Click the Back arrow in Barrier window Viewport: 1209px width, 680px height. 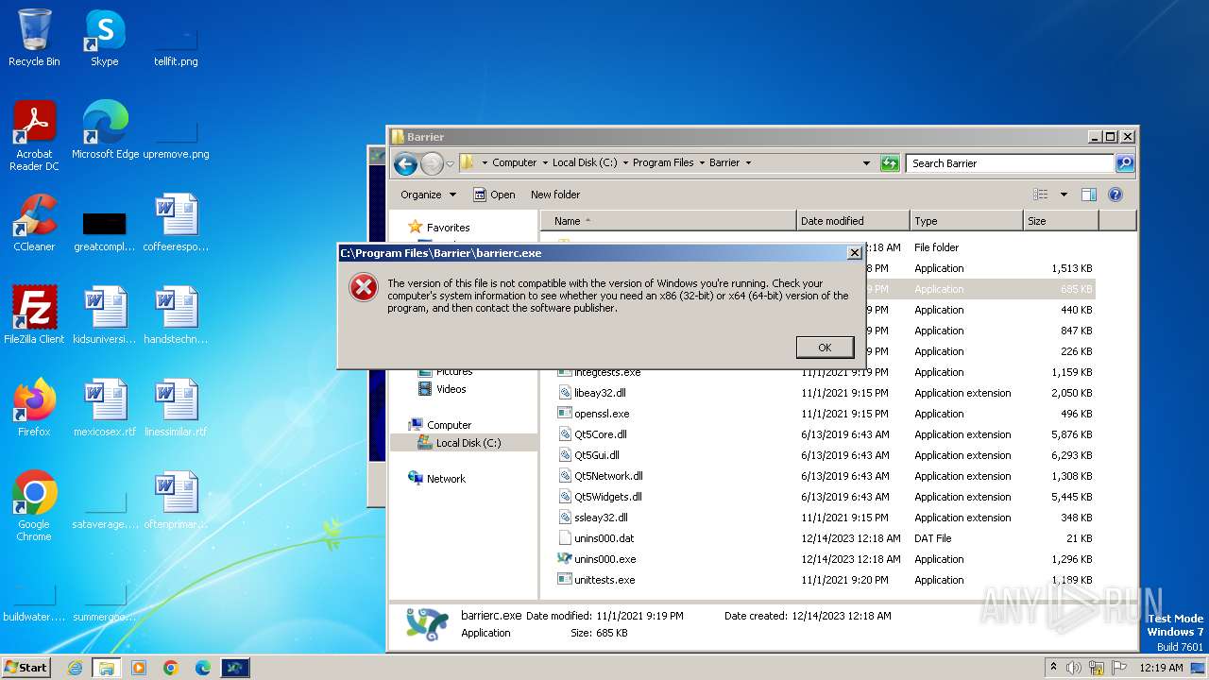(x=405, y=163)
